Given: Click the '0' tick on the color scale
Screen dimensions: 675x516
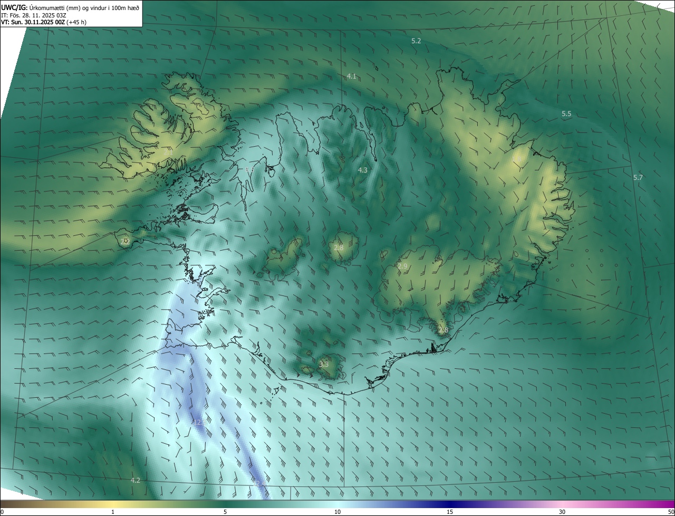Looking at the screenshot, I should pyautogui.click(x=2, y=512).
